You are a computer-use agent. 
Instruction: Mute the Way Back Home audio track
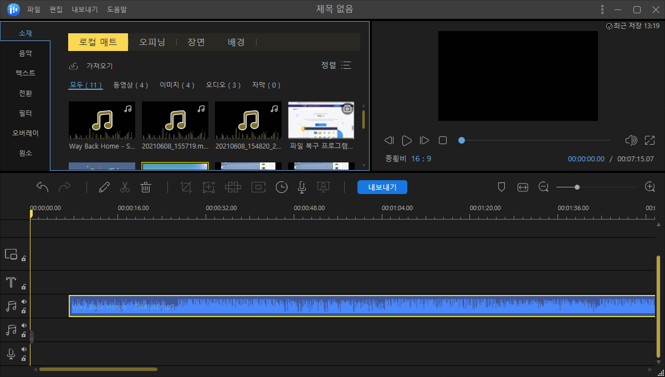pyautogui.click(x=23, y=302)
